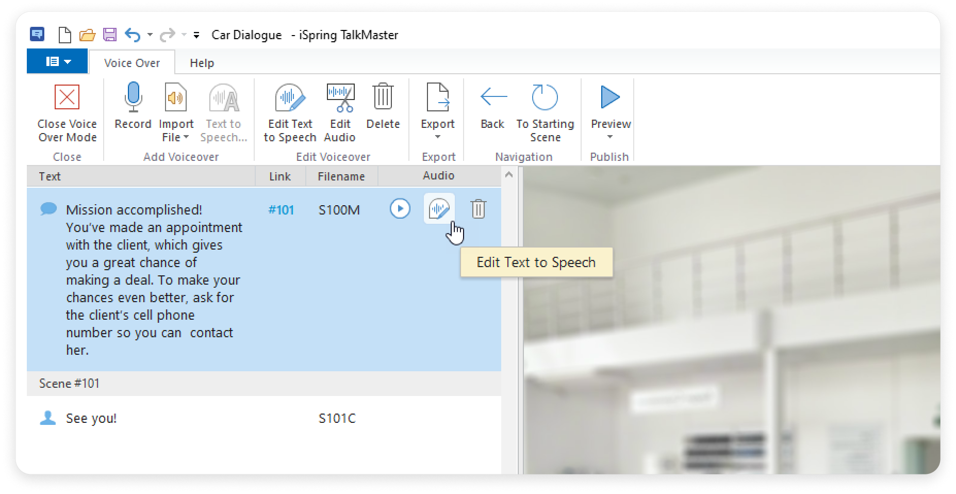Jump To Starting Scene
956x494 pixels.
click(x=545, y=98)
